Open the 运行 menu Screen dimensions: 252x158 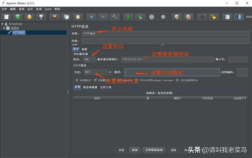(30, 9)
